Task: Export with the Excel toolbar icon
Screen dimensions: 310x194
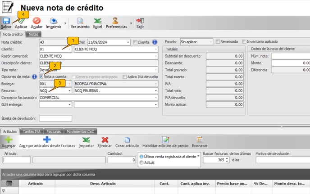Action: (98, 21)
